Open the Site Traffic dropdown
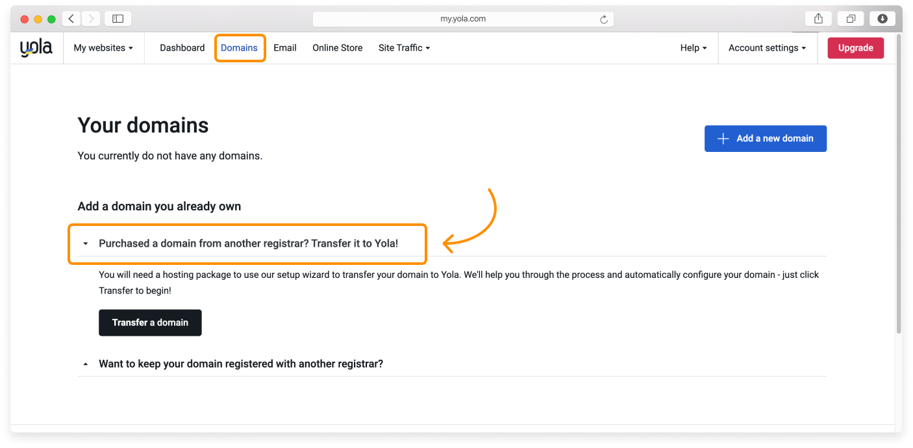 coord(404,48)
